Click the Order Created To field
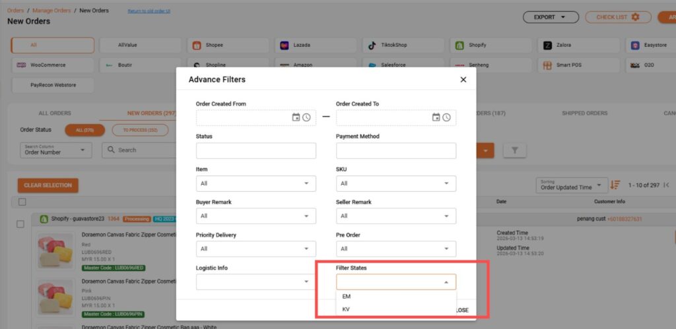The image size is (676, 329). (396, 117)
